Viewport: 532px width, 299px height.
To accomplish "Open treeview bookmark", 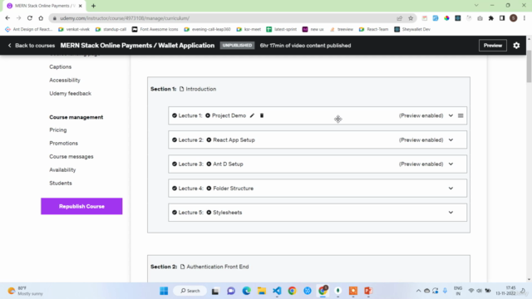I will tap(342, 29).
